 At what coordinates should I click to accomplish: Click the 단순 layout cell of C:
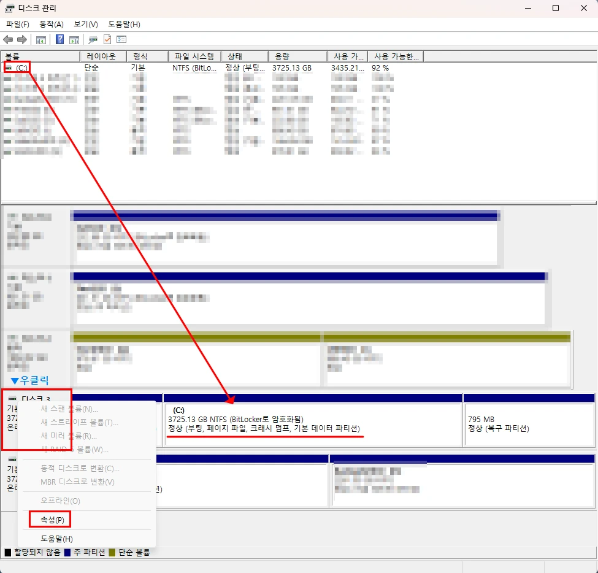[91, 68]
